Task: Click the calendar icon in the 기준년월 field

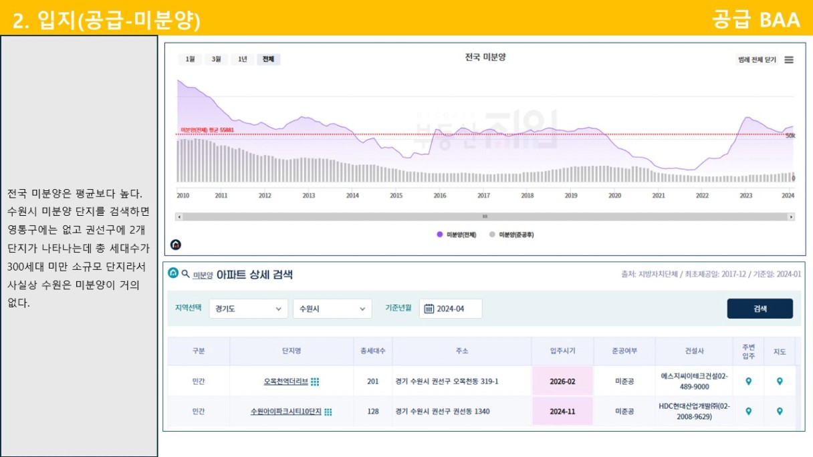Action: coord(429,309)
